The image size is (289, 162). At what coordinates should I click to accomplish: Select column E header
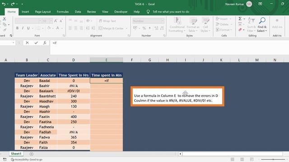click(107, 60)
